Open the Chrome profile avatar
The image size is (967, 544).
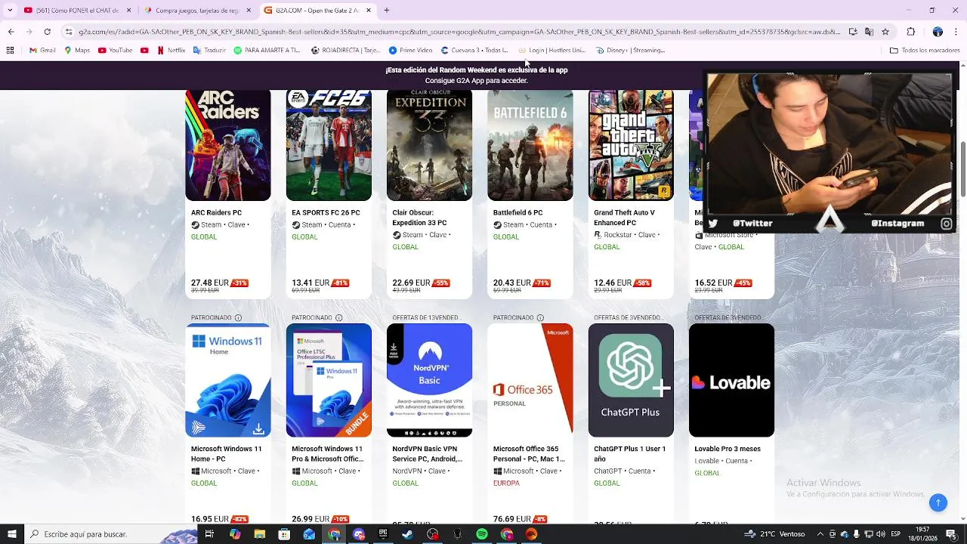click(x=938, y=32)
